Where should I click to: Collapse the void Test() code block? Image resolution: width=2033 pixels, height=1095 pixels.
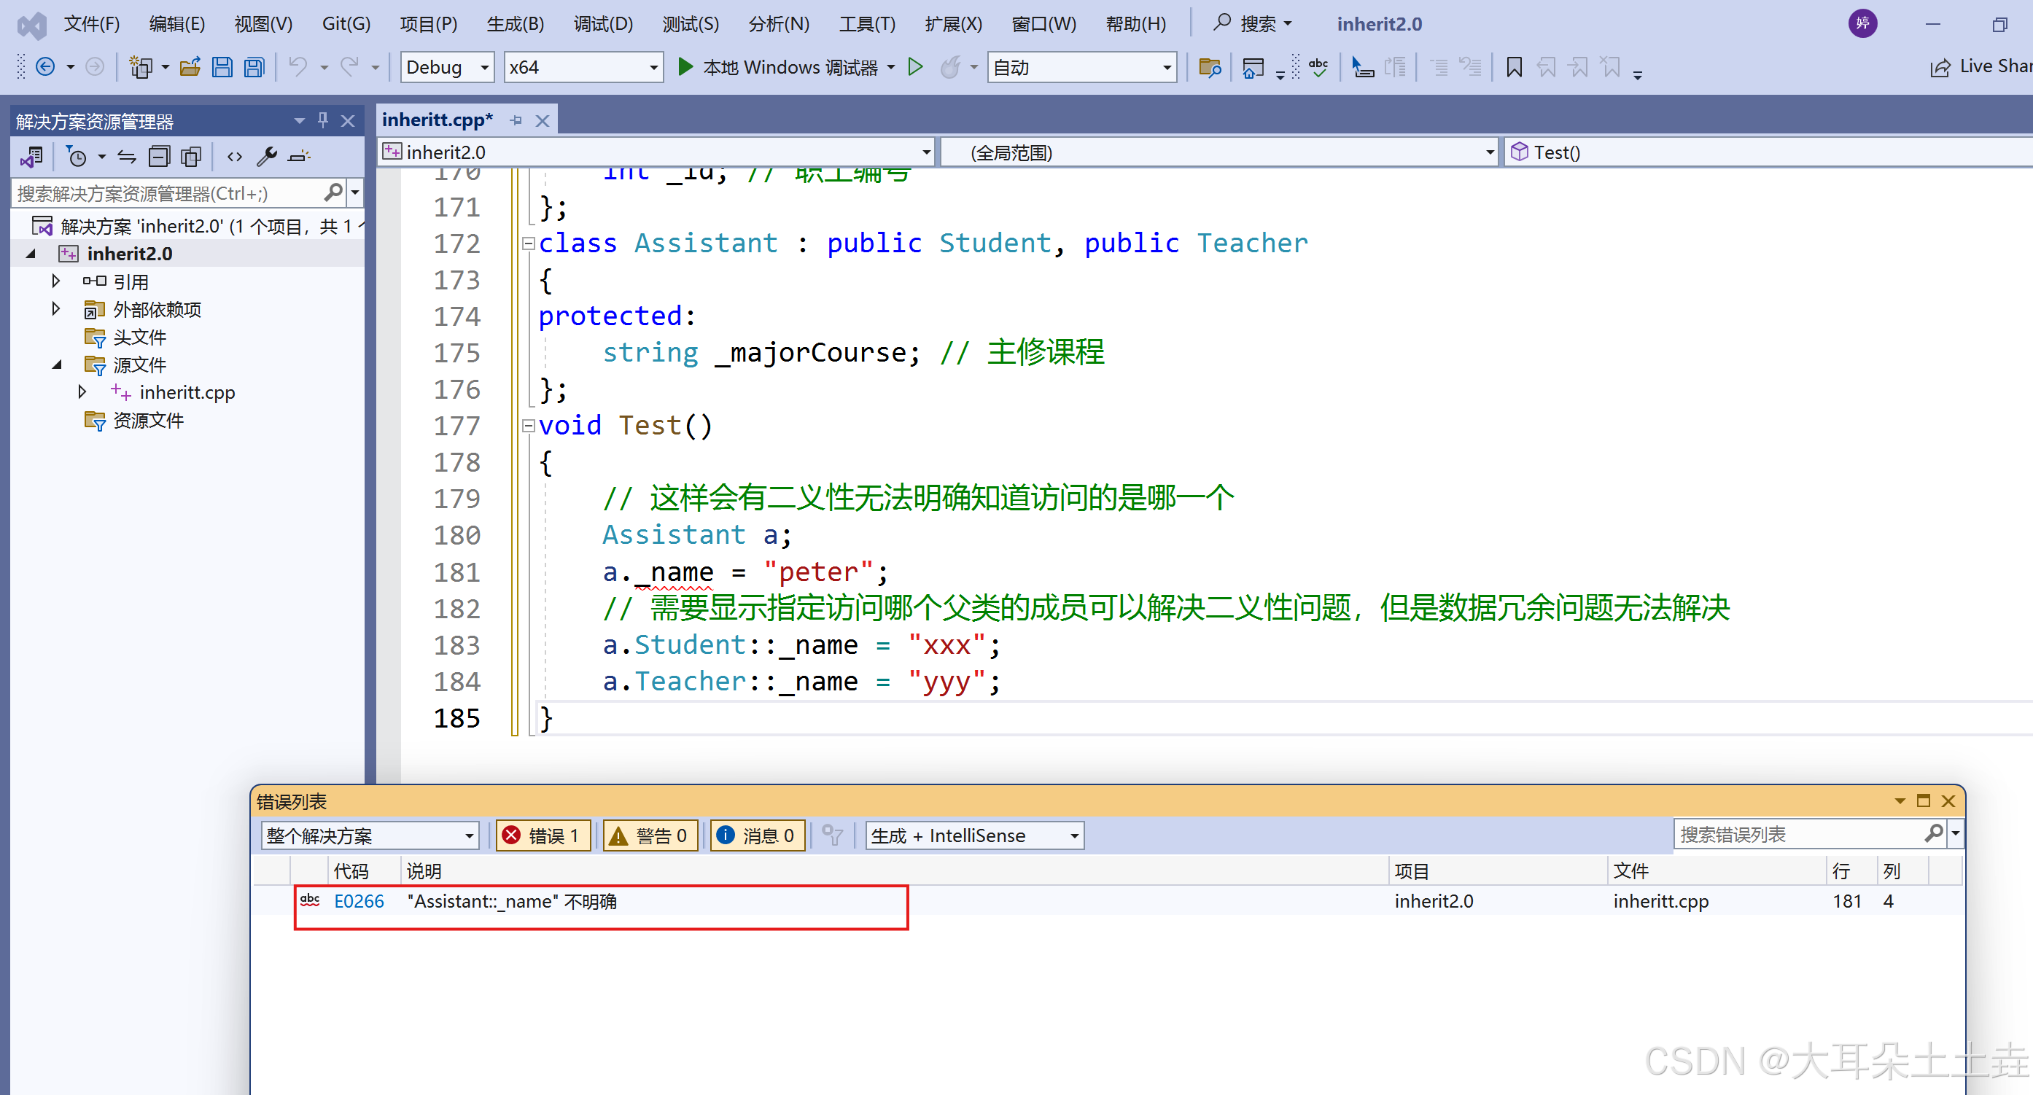click(x=528, y=426)
